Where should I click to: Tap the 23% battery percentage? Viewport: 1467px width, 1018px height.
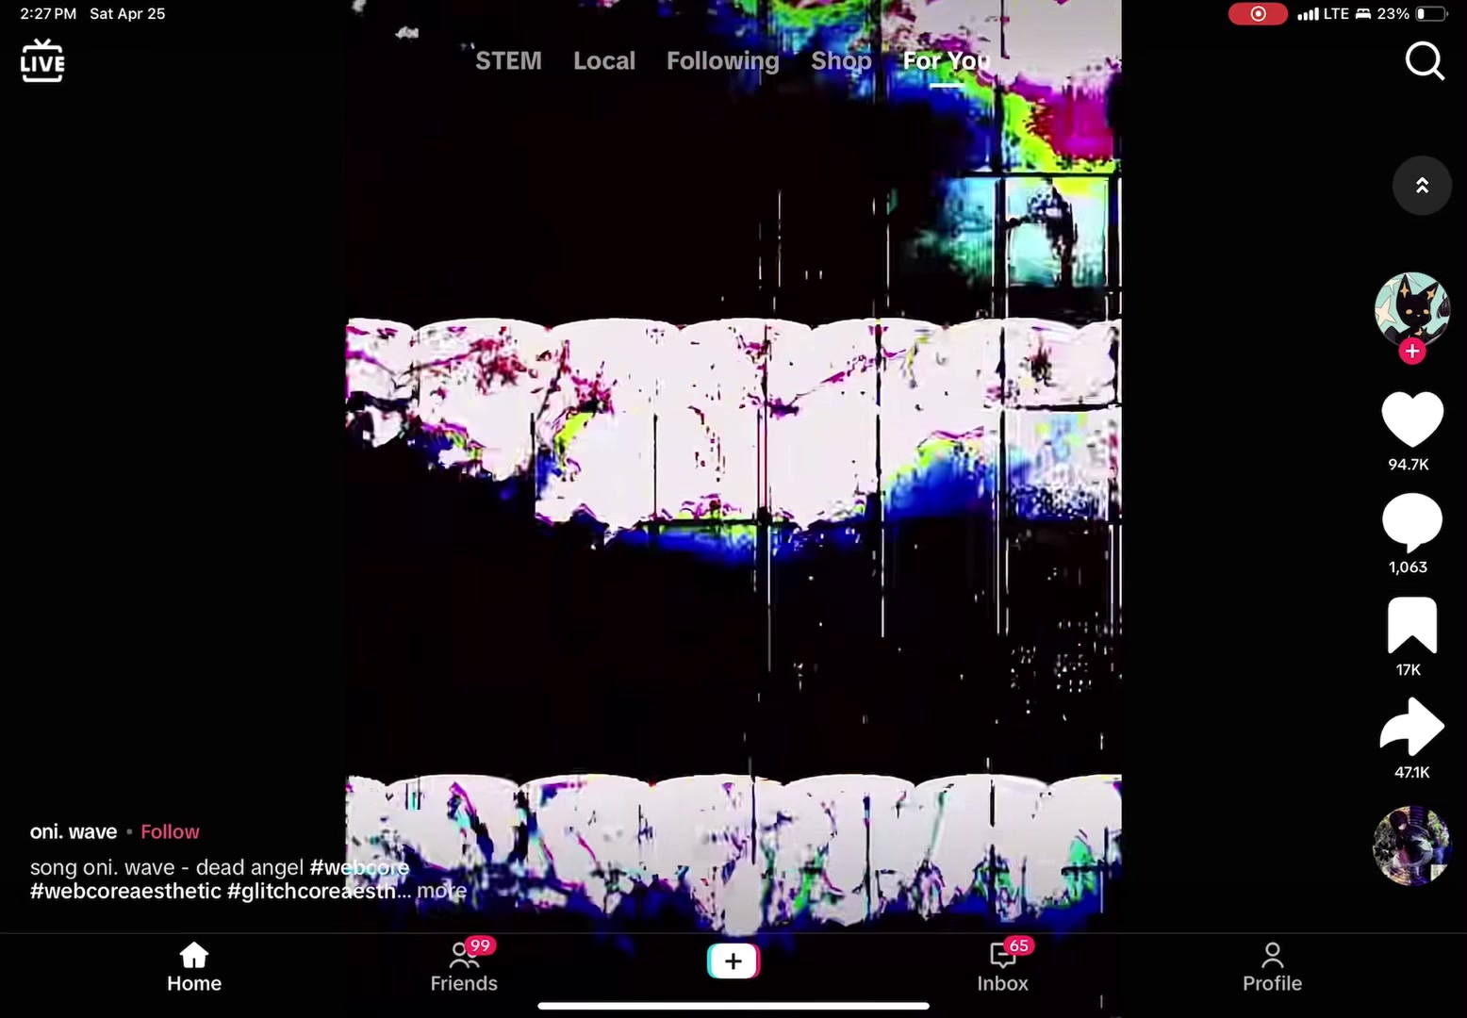pyautogui.click(x=1393, y=14)
